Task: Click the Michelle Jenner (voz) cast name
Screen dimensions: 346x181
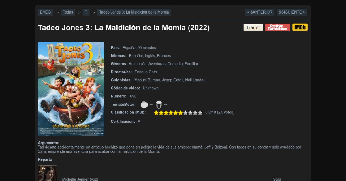Action: [x=80, y=179]
